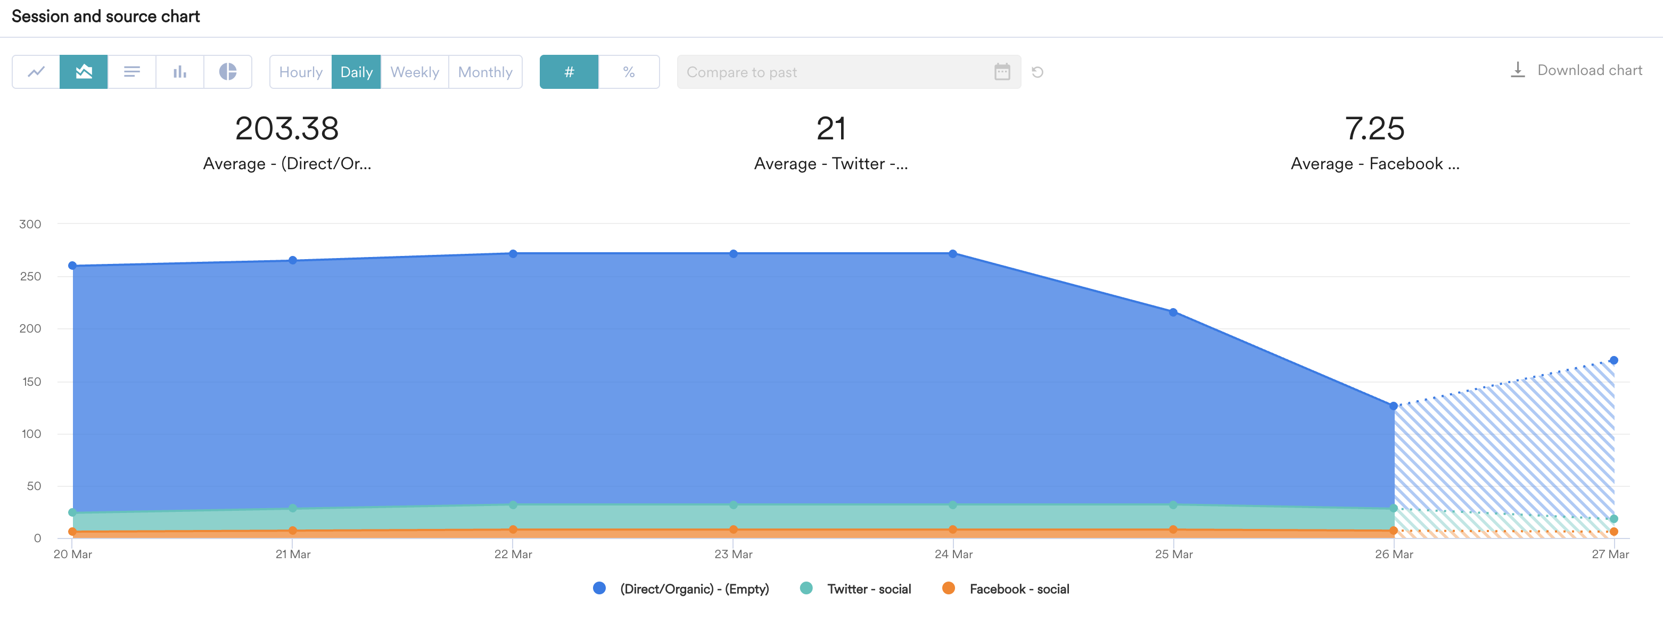Click the Direct/Organic data point on 25 Mar
Viewport: 1663px width, 630px height.
point(1173,312)
